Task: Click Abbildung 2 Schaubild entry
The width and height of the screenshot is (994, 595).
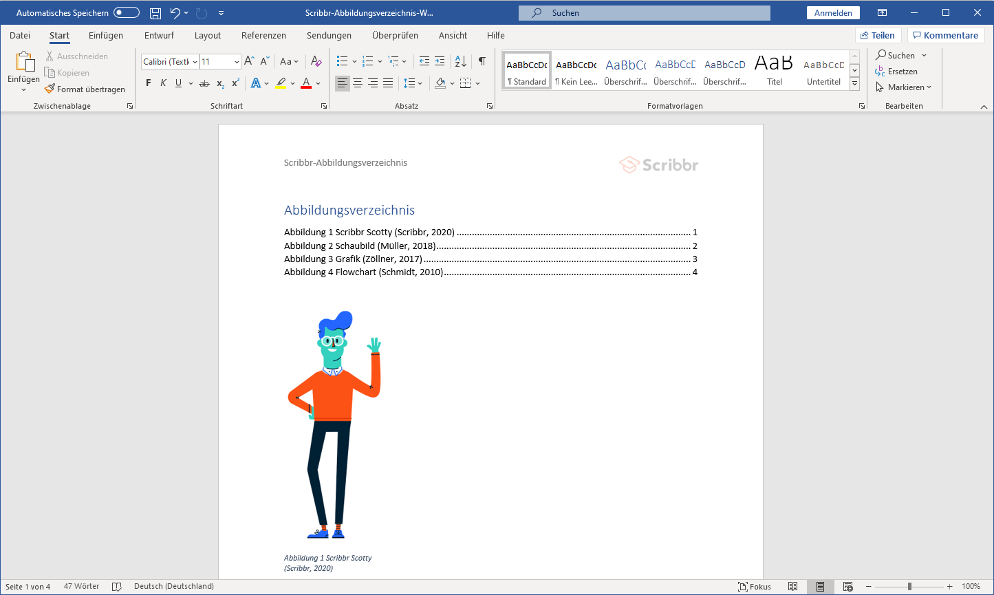Action: coord(490,246)
